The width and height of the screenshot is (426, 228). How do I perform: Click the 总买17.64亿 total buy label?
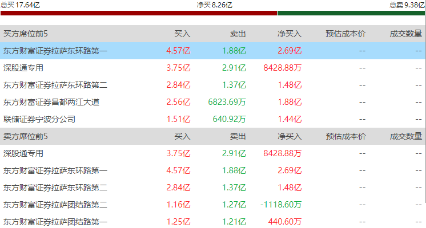[21, 5]
